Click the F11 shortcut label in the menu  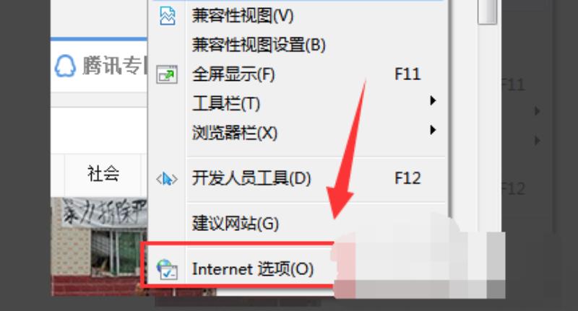click(407, 74)
